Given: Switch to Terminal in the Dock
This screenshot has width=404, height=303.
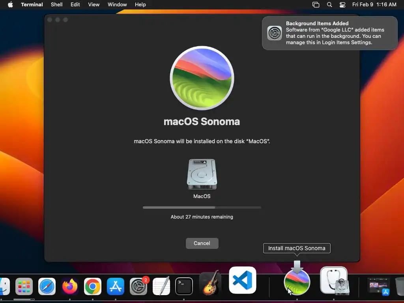Looking at the screenshot, I should tap(184, 286).
